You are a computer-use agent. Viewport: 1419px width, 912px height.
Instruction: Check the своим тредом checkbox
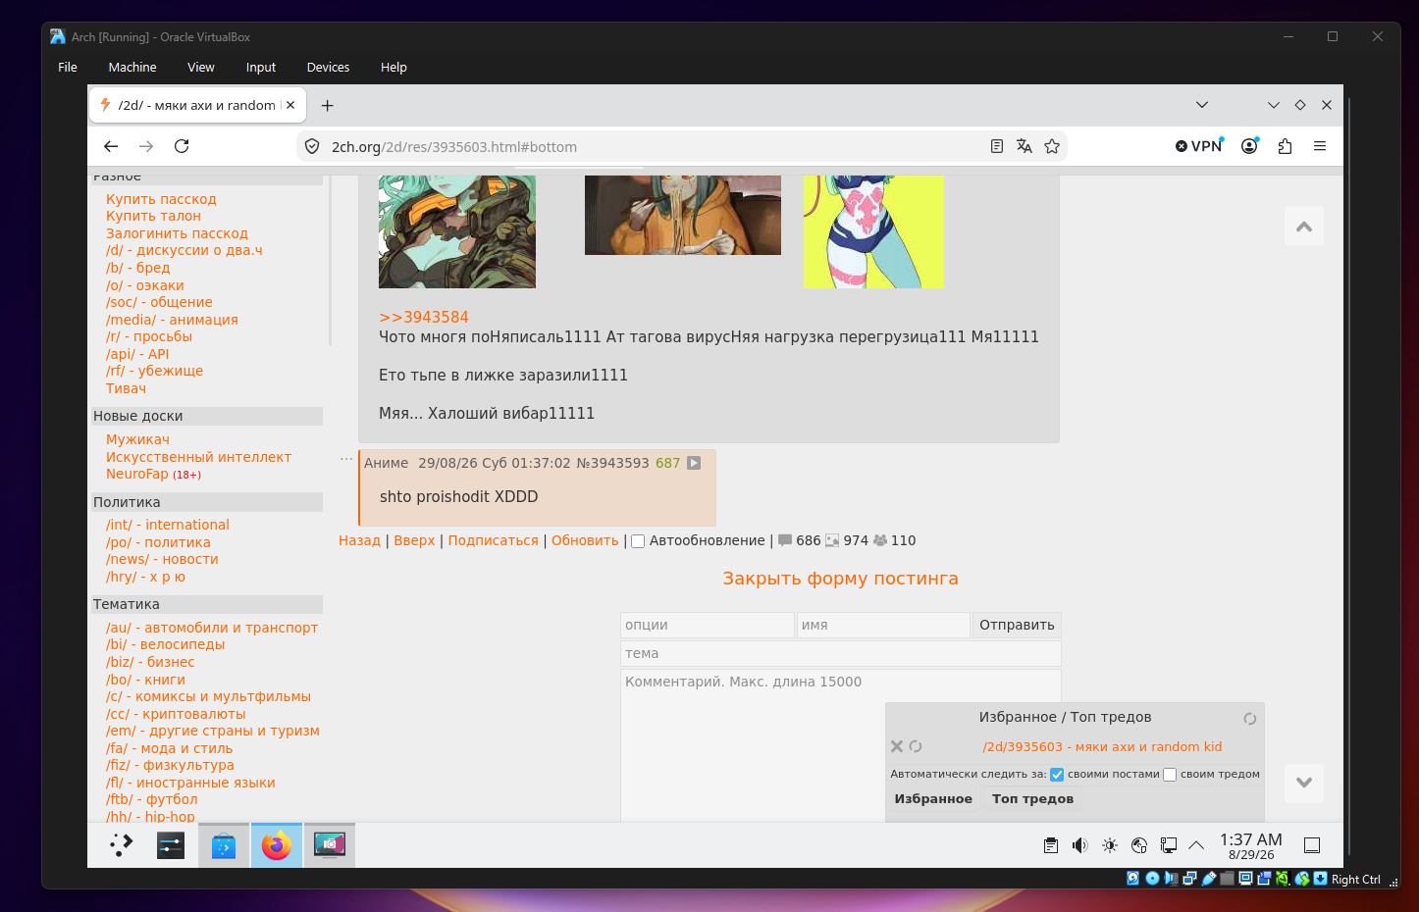tap(1170, 775)
